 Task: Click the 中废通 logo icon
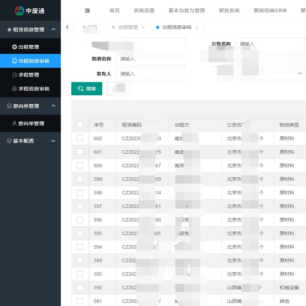20,10
